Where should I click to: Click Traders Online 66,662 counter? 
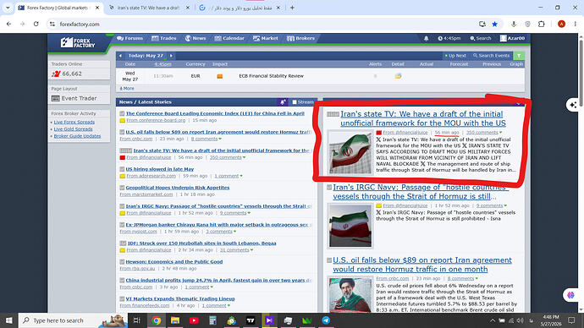[x=67, y=74]
